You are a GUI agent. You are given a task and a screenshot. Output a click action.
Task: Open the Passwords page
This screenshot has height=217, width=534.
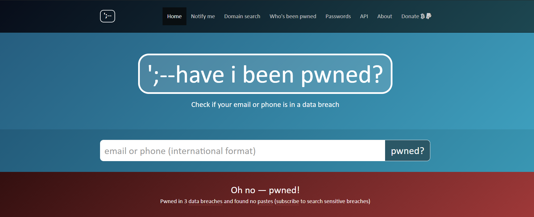click(x=338, y=16)
